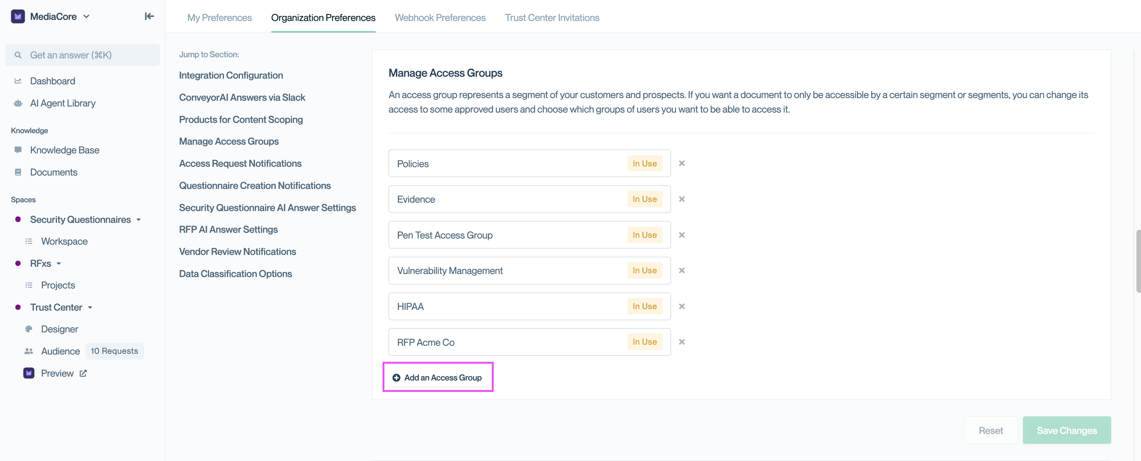Image resolution: width=1141 pixels, height=461 pixels.
Task: Delete the HIPAA access group
Action: point(682,306)
